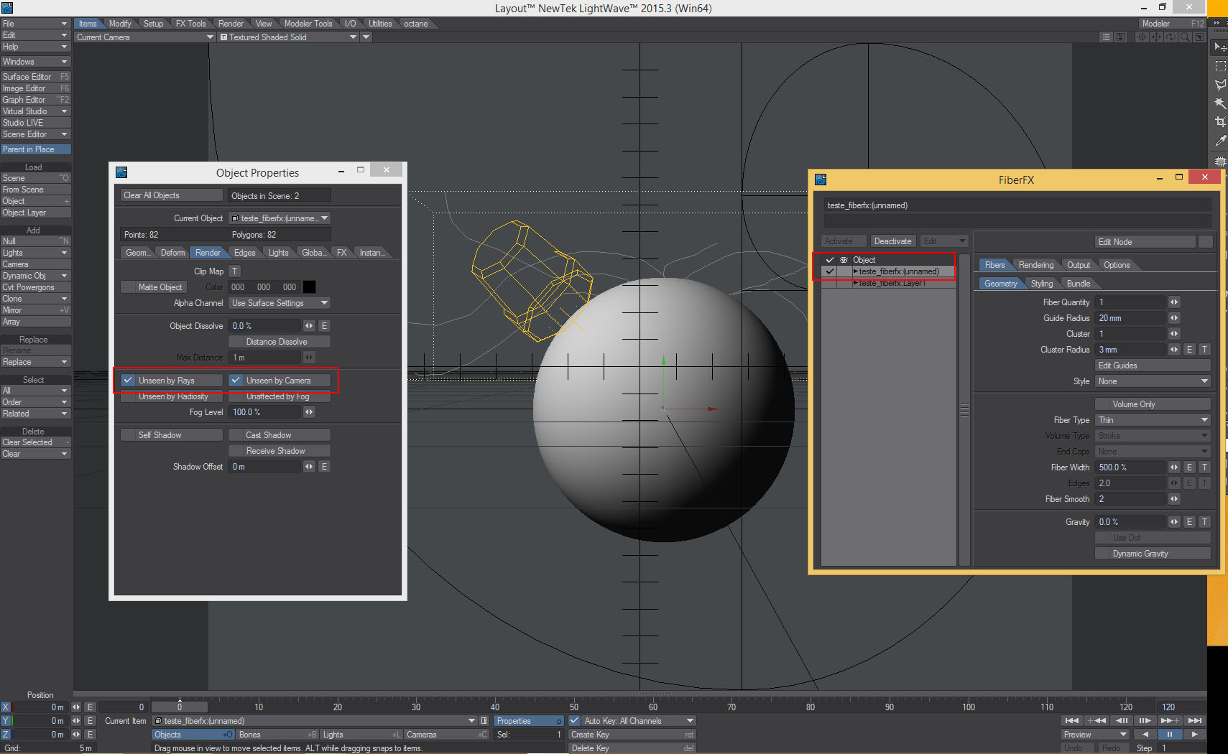The height and width of the screenshot is (754, 1228).
Task: Click the viewport options list icon
Action: click(1107, 37)
